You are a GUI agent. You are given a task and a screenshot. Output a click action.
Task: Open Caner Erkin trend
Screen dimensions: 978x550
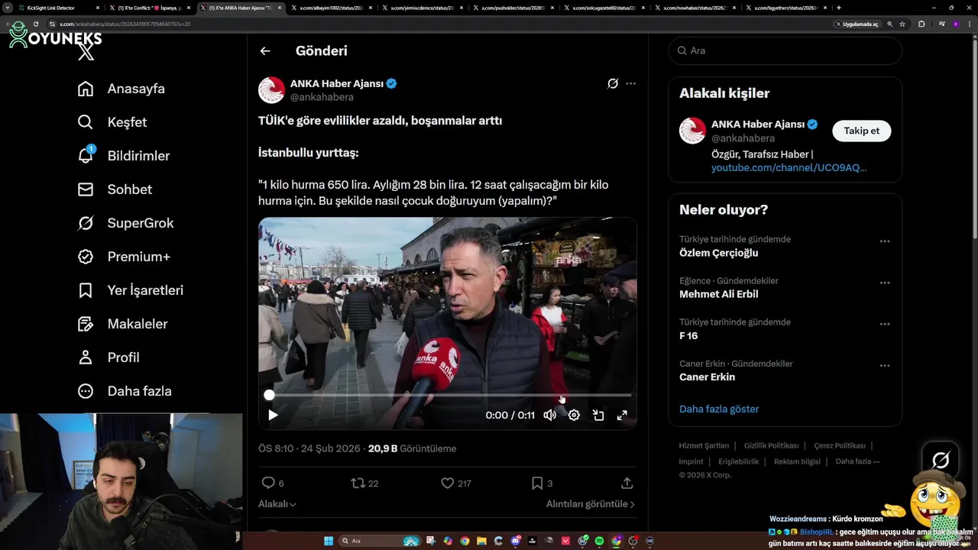[707, 377]
